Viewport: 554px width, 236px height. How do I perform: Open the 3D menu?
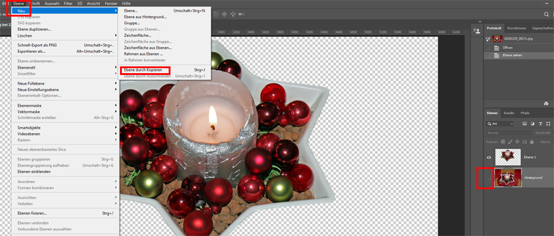pyautogui.click(x=80, y=3)
